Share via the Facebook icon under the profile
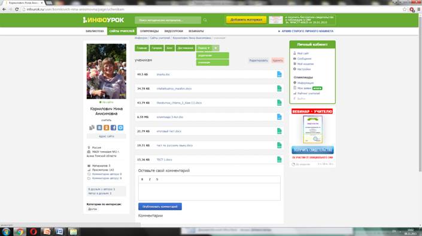This screenshot has height=236, width=422. tap(113, 127)
